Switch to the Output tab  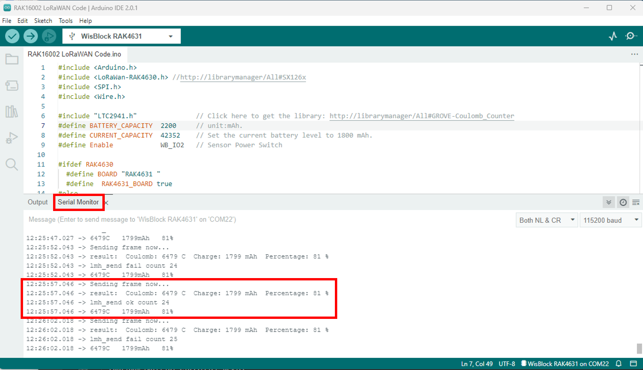(38, 202)
